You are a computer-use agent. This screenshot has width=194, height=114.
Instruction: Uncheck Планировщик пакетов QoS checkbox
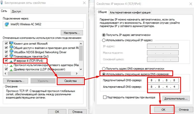6,56
